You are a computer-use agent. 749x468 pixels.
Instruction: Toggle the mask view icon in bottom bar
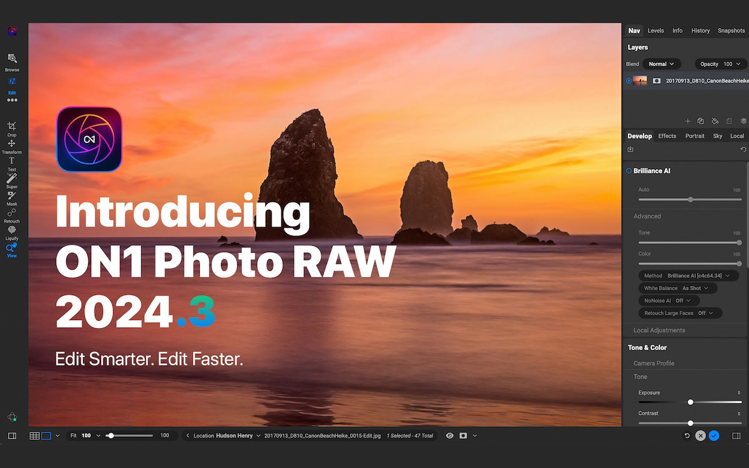click(x=463, y=436)
